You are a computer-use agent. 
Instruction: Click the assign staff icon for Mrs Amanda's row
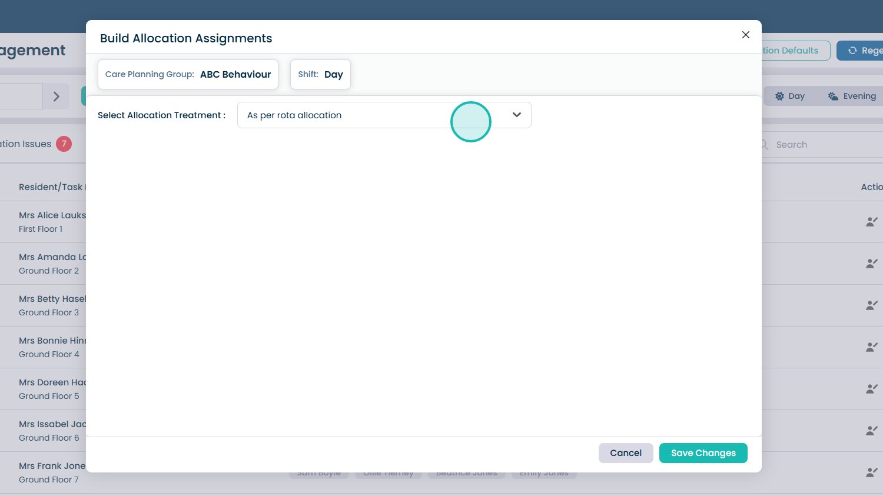click(x=872, y=264)
